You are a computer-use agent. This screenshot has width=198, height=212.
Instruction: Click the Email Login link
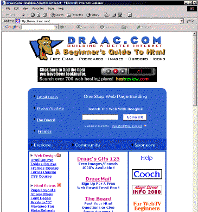[47, 97]
